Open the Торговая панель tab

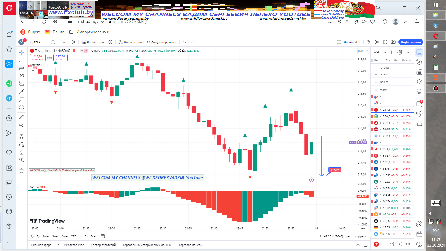pos(190,245)
